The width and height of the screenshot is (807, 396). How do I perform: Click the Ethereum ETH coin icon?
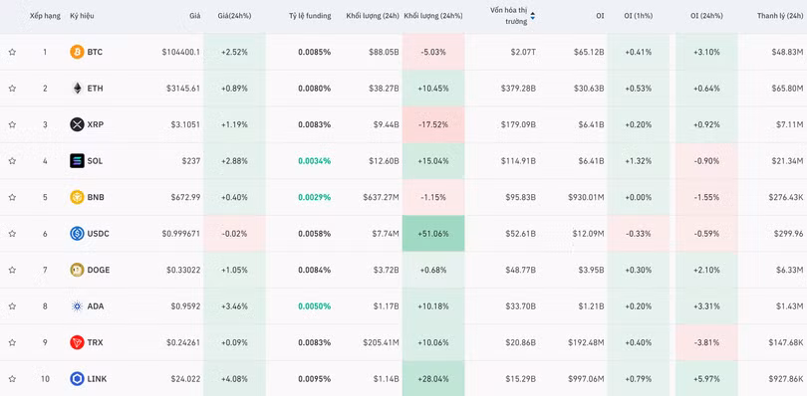point(77,89)
